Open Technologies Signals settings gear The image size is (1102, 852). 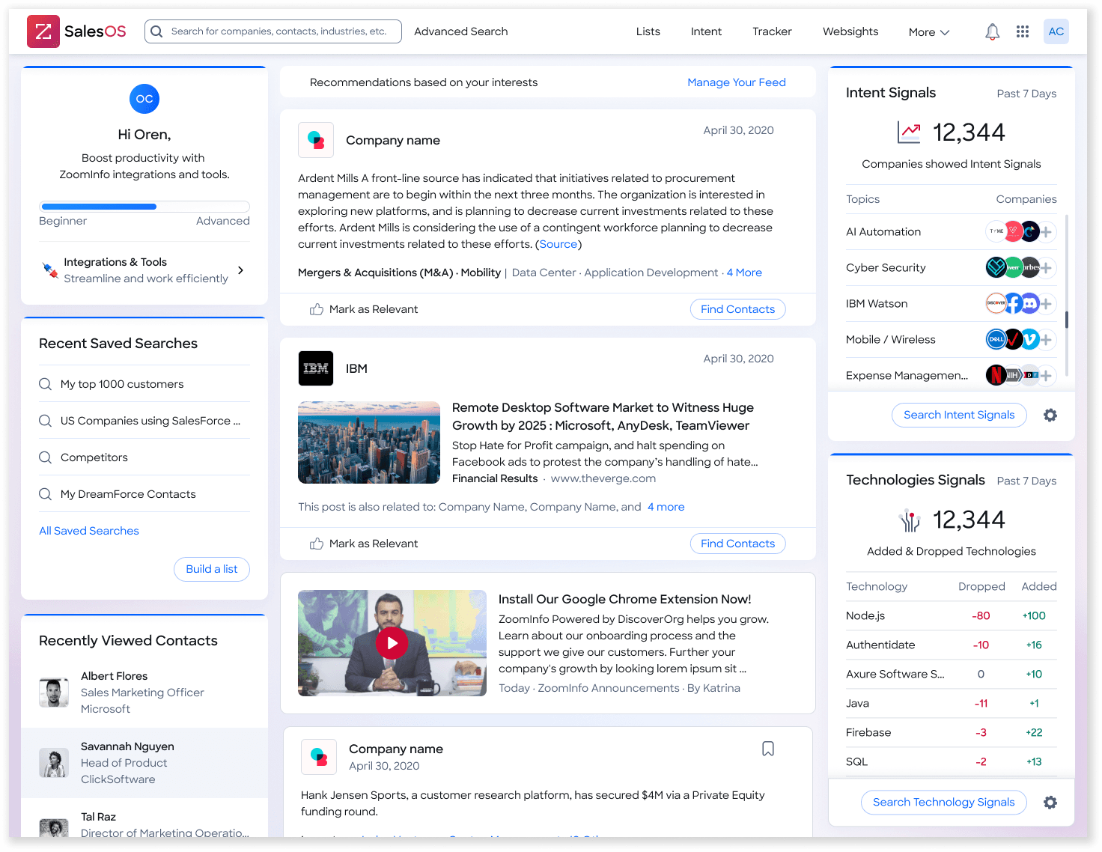[1050, 802]
